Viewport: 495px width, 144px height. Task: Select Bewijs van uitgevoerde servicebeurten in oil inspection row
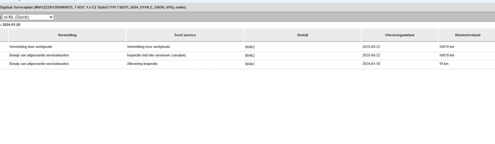coord(39,55)
